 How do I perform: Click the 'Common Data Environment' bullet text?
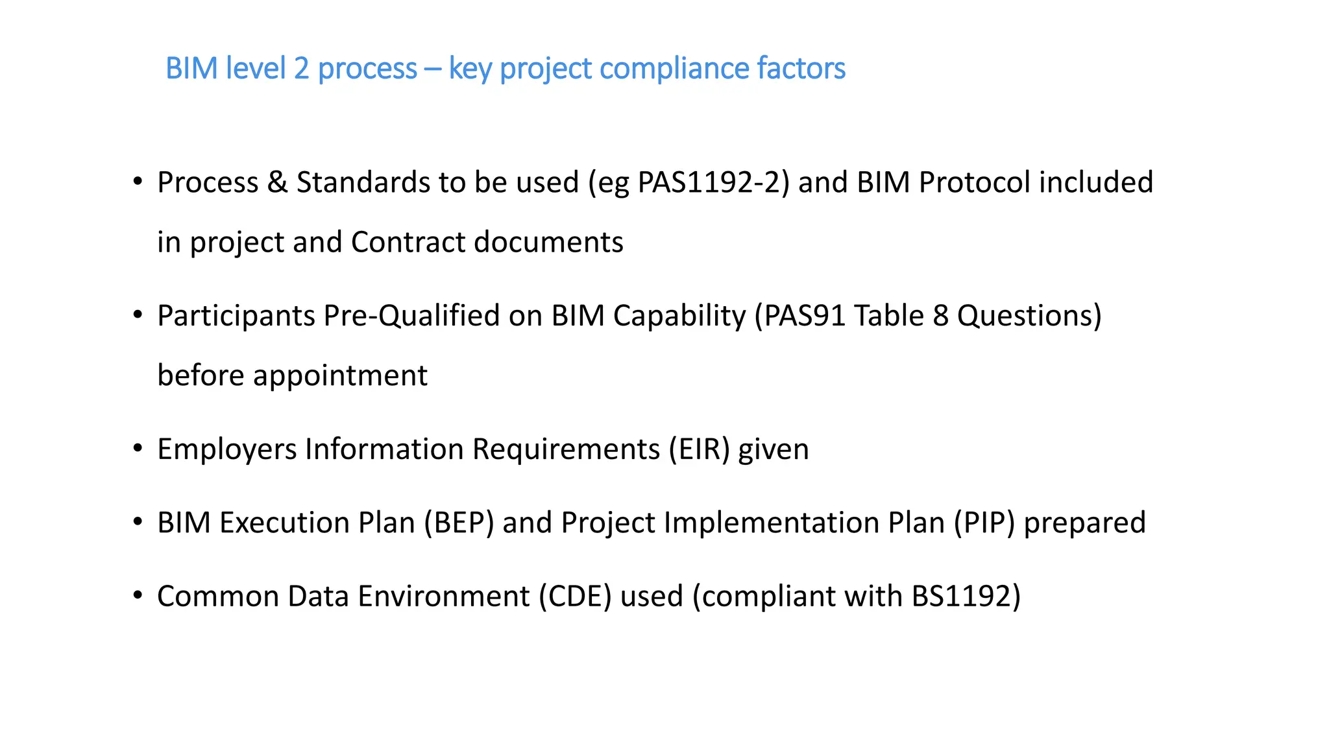click(x=343, y=597)
